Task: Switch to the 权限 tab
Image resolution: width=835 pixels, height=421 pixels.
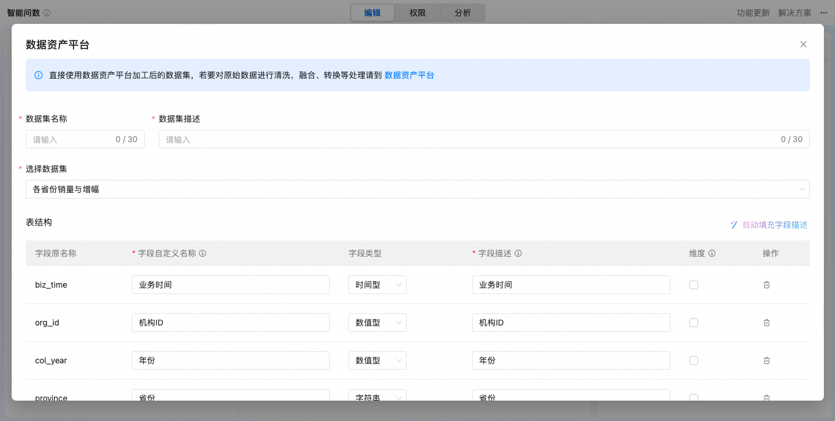Action: (417, 13)
